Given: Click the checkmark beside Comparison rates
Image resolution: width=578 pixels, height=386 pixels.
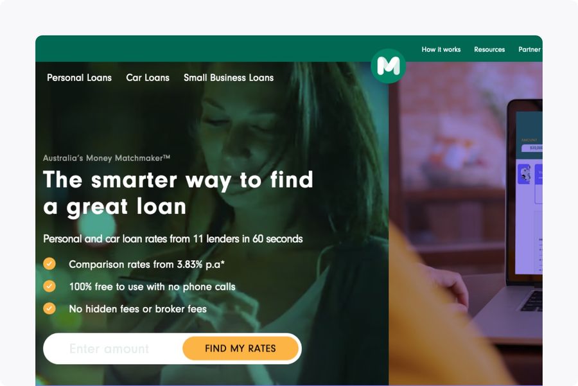Looking at the screenshot, I should pyautogui.click(x=49, y=263).
